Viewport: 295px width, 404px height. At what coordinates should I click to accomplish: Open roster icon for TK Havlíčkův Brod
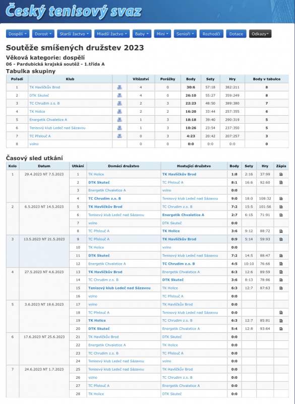(120, 87)
